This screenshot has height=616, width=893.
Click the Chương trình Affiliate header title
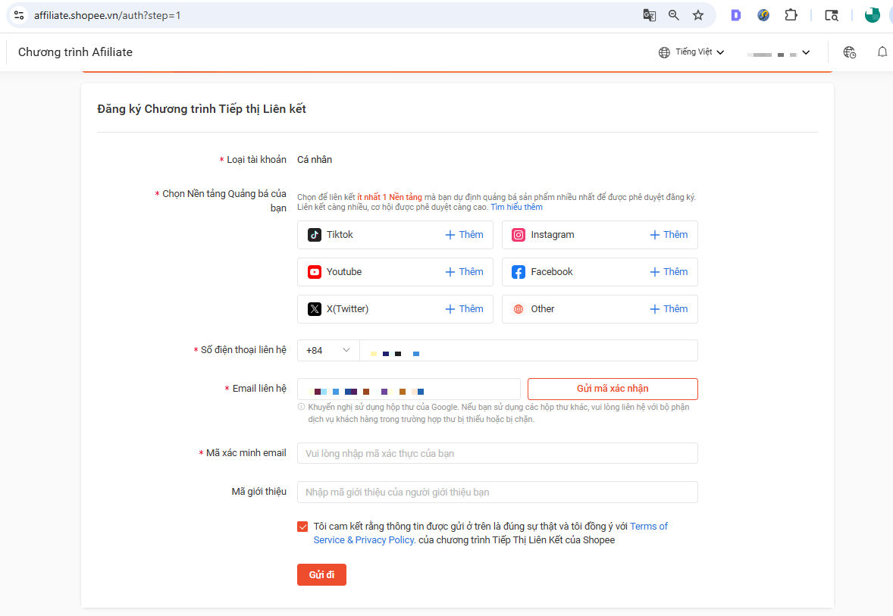[x=75, y=52]
